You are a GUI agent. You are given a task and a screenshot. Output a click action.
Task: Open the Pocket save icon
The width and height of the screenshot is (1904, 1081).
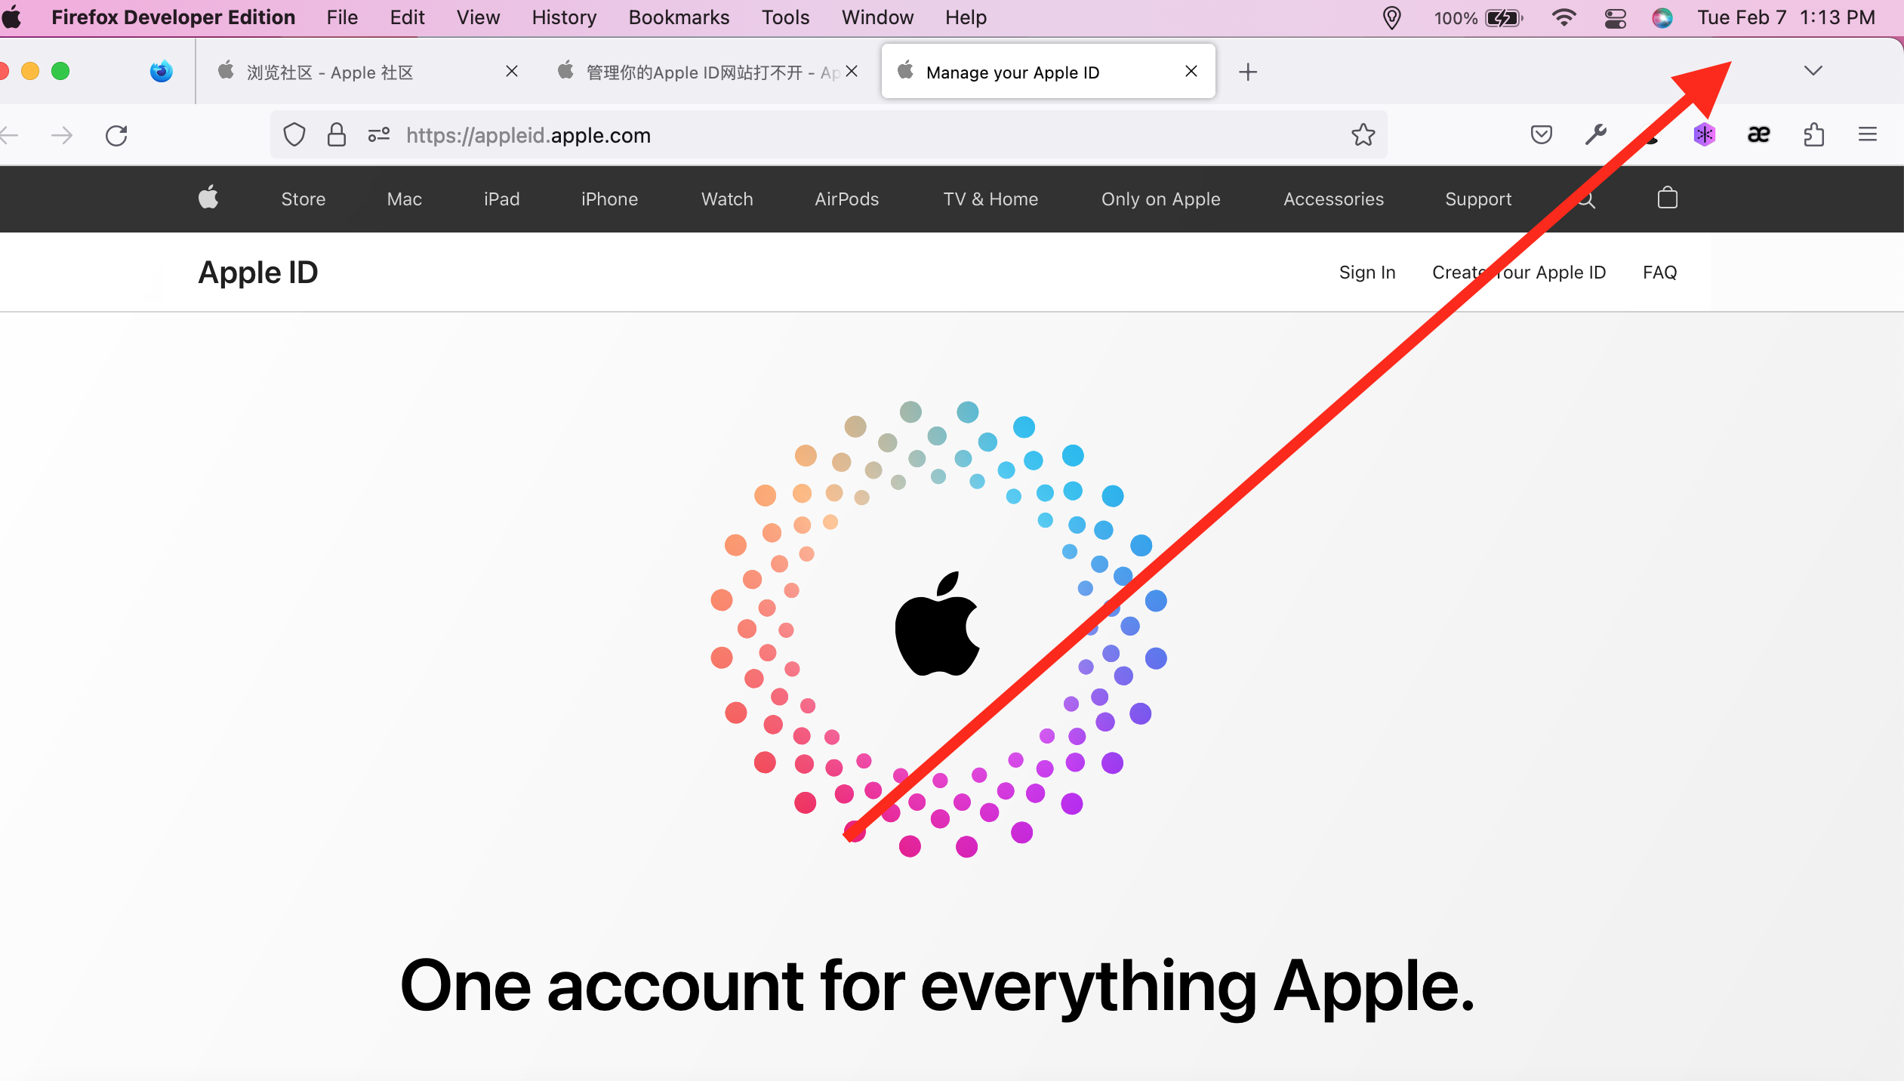[1542, 134]
